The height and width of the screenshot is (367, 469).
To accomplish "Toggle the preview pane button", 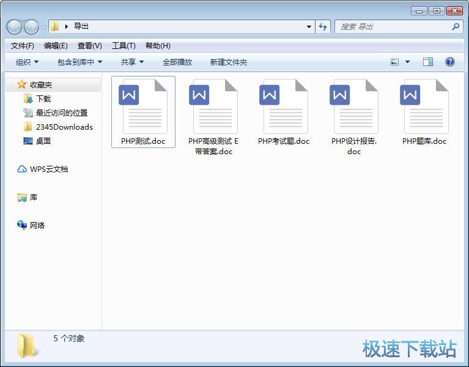I will point(427,62).
